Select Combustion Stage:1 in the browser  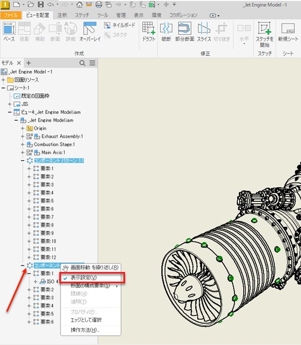[x=54, y=145]
